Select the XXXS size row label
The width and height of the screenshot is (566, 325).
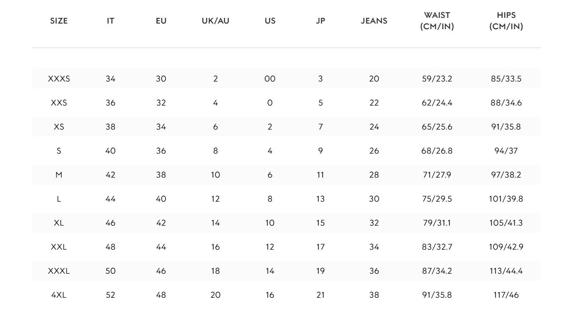(x=59, y=79)
